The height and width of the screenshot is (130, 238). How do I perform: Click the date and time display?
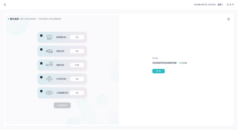[205, 4]
